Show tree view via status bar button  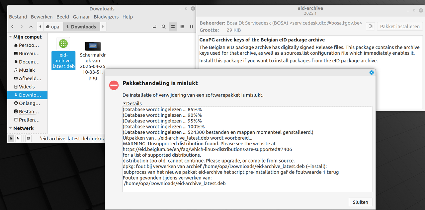(x=19, y=138)
